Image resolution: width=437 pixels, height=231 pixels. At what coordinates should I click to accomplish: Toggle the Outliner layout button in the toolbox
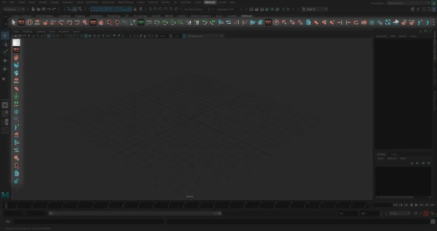point(5,130)
